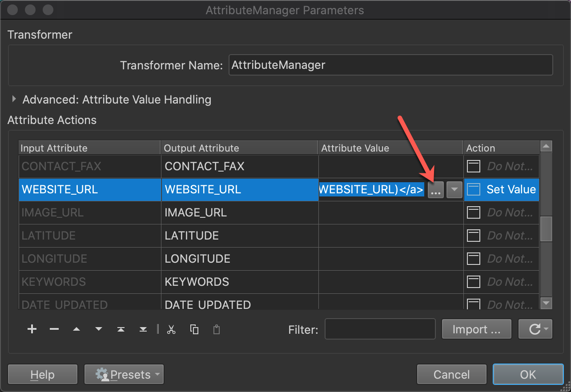The height and width of the screenshot is (392, 571).
Task: Open text editor via ellipsis button
Action: click(x=436, y=190)
